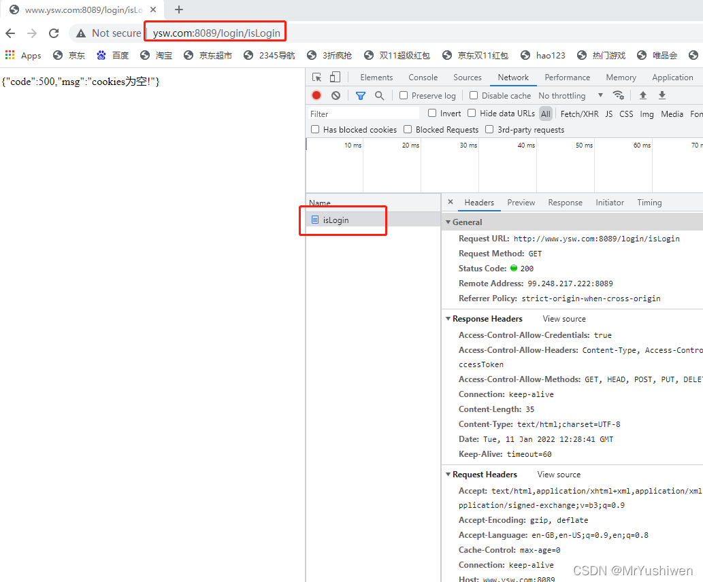
Task: Toggle the network filter funnel icon
Action: (x=361, y=95)
